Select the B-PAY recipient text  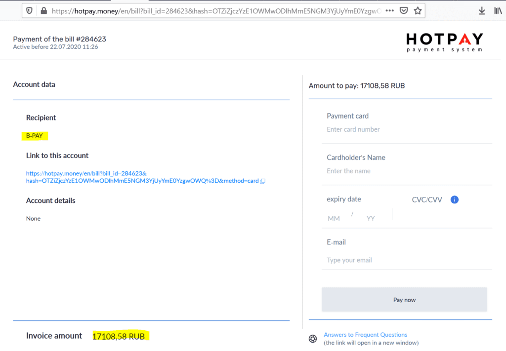tap(35, 136)
